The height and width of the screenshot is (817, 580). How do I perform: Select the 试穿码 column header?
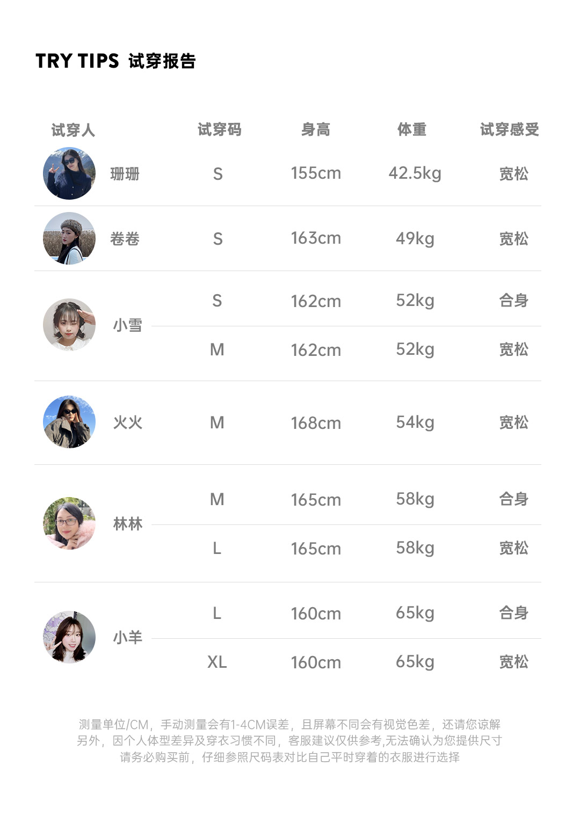(x=219, y=129)
